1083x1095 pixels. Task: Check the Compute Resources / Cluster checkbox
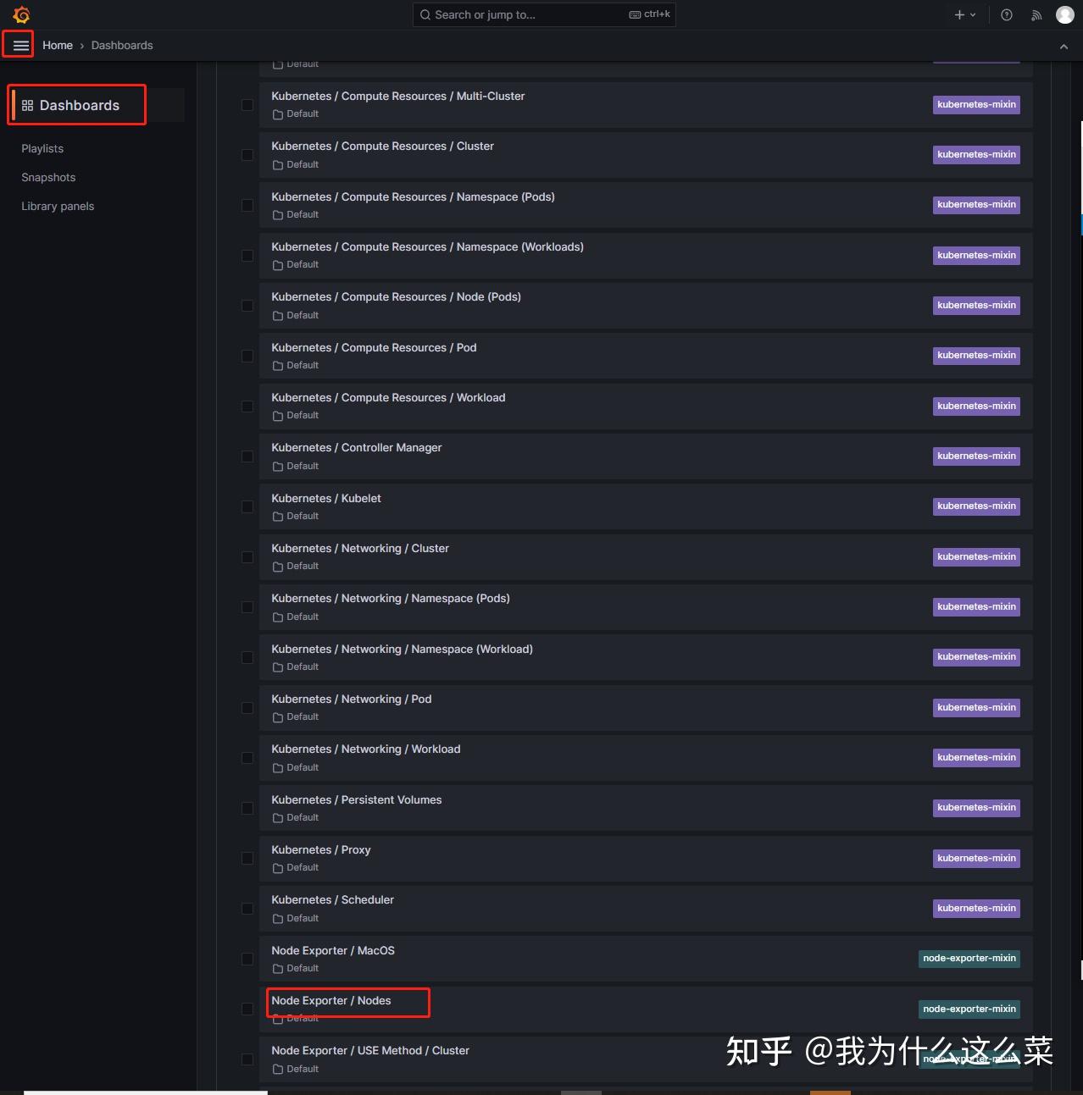pos(247,155)
